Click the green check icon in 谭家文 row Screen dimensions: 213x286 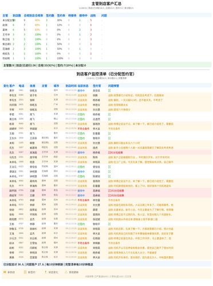pyautogui.click(x=109, y=172)
